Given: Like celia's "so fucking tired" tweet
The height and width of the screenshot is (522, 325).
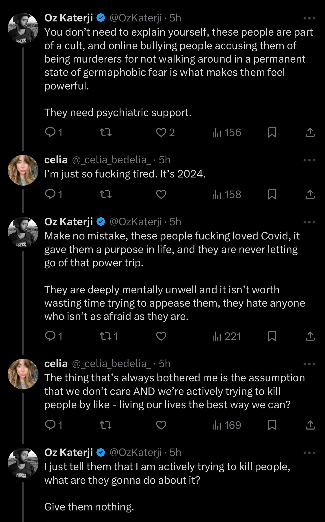Looking at the screenshot, I should [x=161, y=195].
